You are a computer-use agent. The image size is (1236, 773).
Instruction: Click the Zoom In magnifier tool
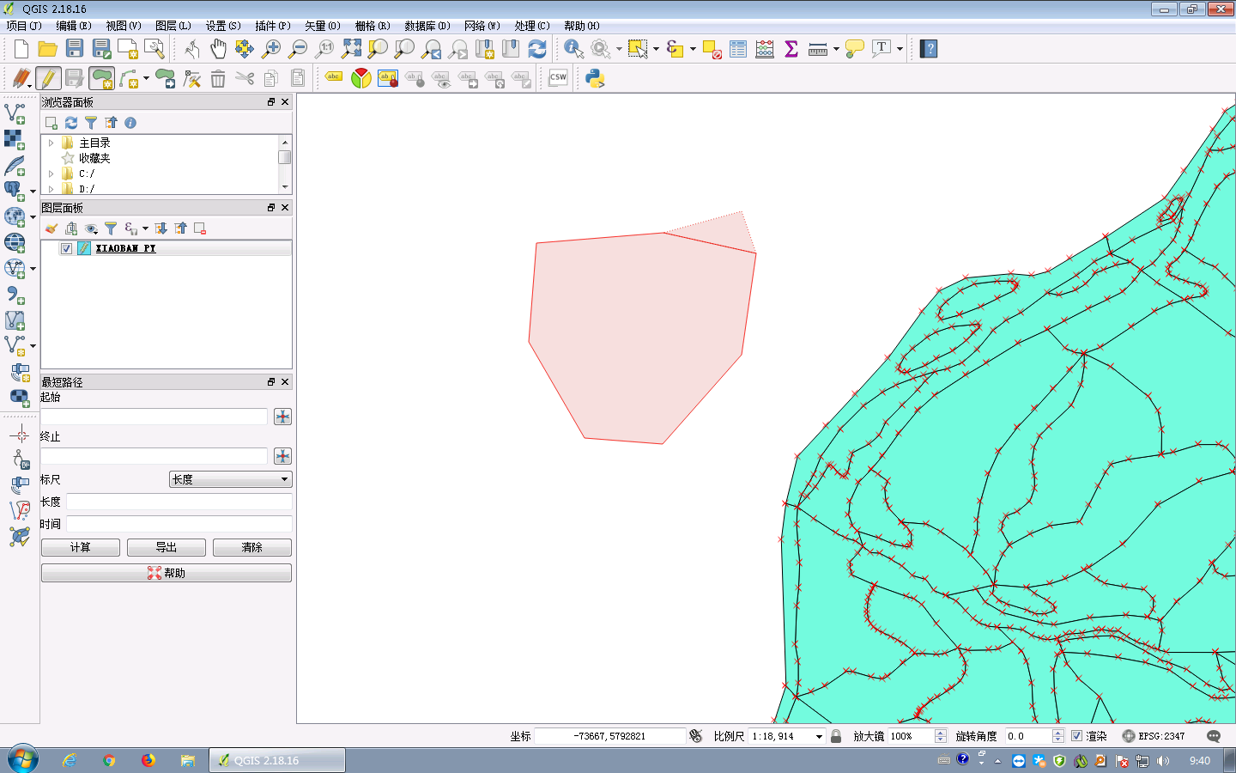271,49
